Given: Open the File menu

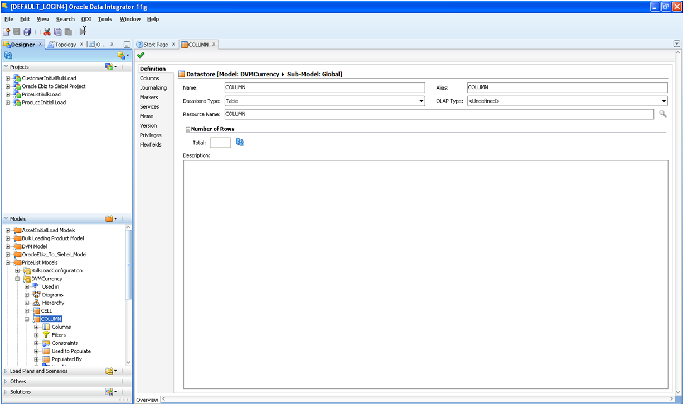Looking at the screenshot, I should (9, 19).
